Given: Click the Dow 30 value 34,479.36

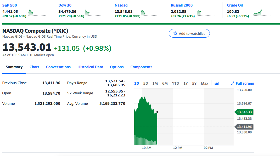Looking at the screenshot, I should click(x=67, y=11).
